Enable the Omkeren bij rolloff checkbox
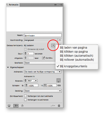104x114 pixels. pos(26,49)
